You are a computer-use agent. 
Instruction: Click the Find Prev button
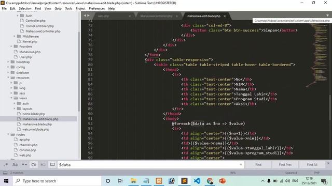[x=285, y=165]
